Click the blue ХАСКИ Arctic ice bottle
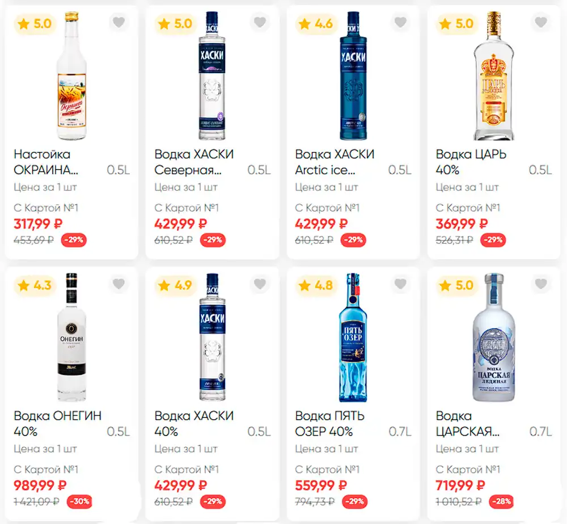The height and width of the screenshot is (524, 567). coord(353,75)
